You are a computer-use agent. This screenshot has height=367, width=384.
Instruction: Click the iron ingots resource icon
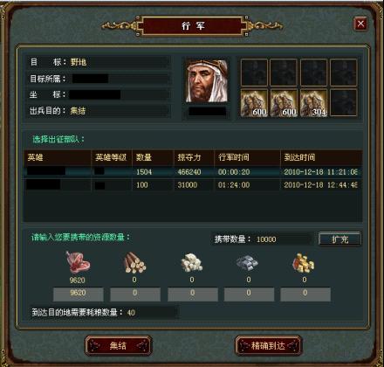click(247, 262)
